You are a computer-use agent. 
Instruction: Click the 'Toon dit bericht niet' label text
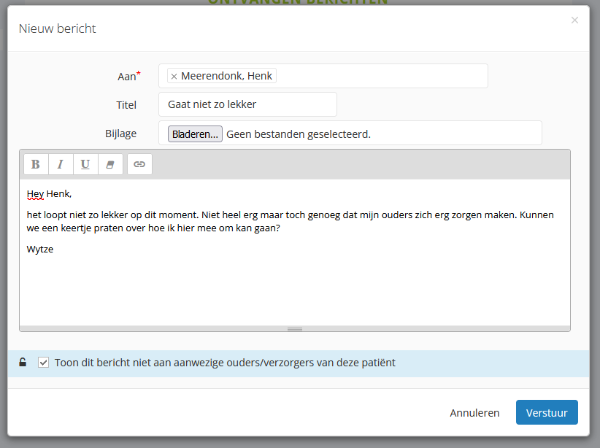coord(225,362)
